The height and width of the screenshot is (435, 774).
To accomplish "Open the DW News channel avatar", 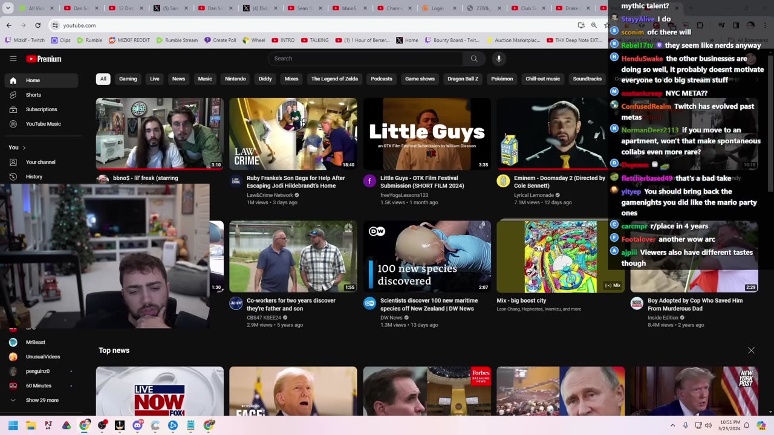I will pos(369,303).
